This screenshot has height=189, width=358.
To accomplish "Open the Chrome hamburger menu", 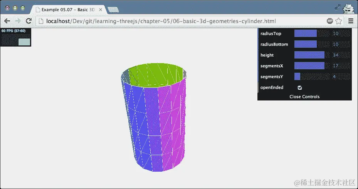I will pyautogui.click(x=351, y=21).
